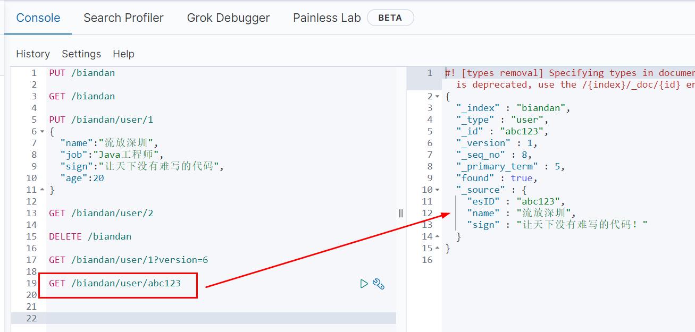The width and height of the screenshot is (695, 332).
Task: Open the wrench request options menu
Action: (379, 284)
